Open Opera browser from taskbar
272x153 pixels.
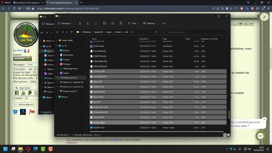[28, 149]
